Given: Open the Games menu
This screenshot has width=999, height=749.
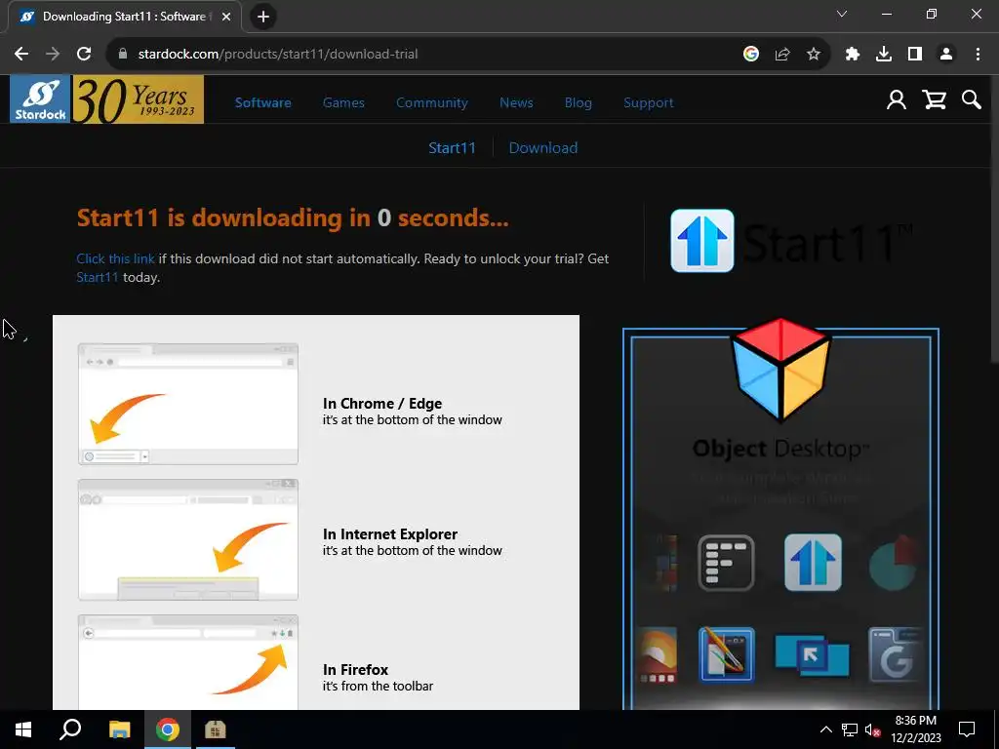Looking at the screenshot, I should [x=343, y=102].
